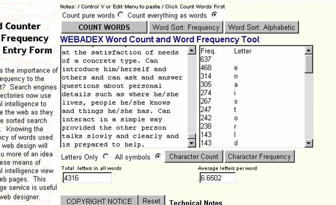Image resolution: width=336 pixels, height=205 pixels.
Task: Click the frequency row 238 for letter r
Action: coord(252,126)
